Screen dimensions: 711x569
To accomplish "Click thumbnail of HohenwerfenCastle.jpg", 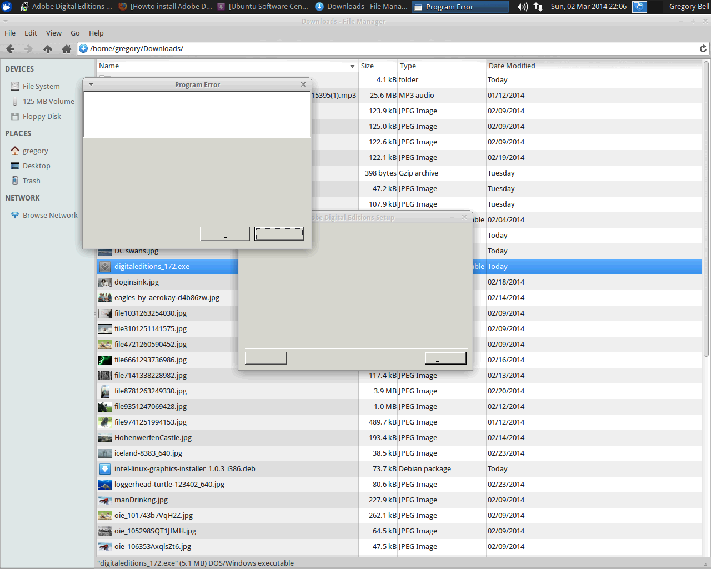I will [x=105, y=438].
